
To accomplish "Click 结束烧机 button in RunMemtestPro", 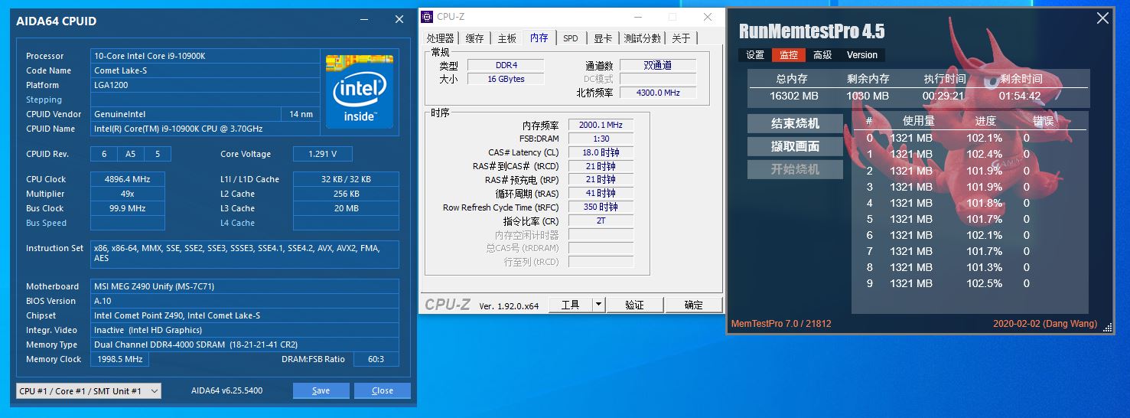I will [x=795, y=123].
